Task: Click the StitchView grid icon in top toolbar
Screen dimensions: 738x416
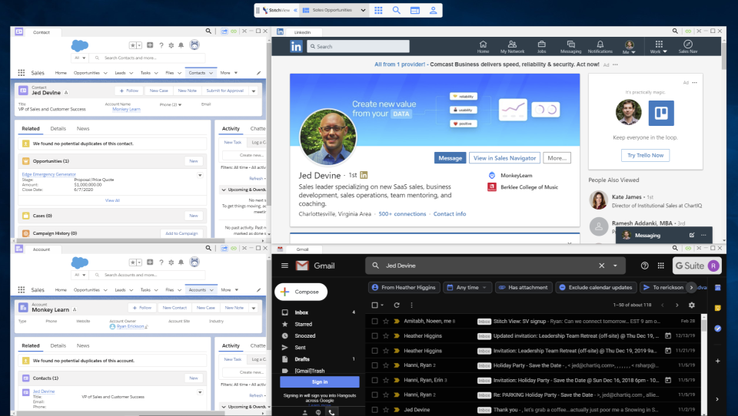Action: point(378,10)
